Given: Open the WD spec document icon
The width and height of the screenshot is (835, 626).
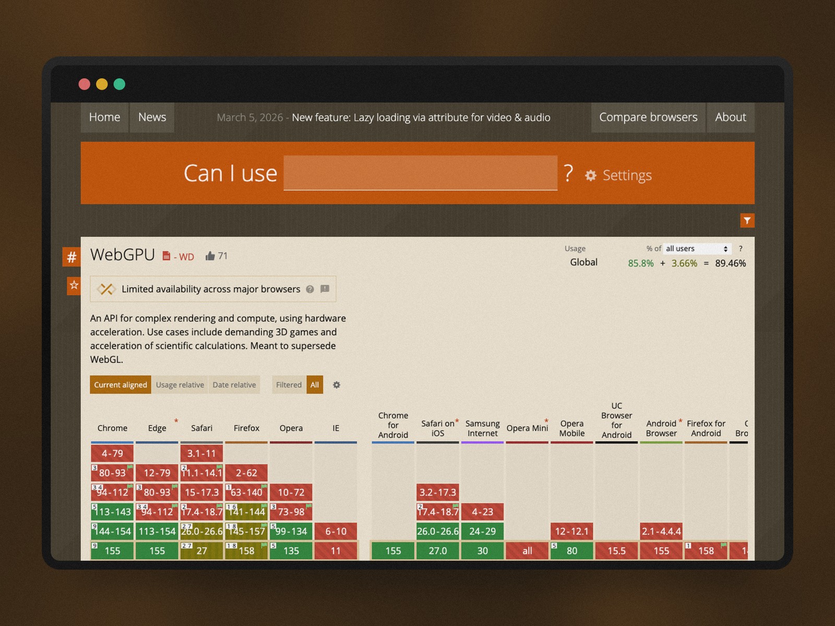Looking at the screenshot, I should click(166, 256).
